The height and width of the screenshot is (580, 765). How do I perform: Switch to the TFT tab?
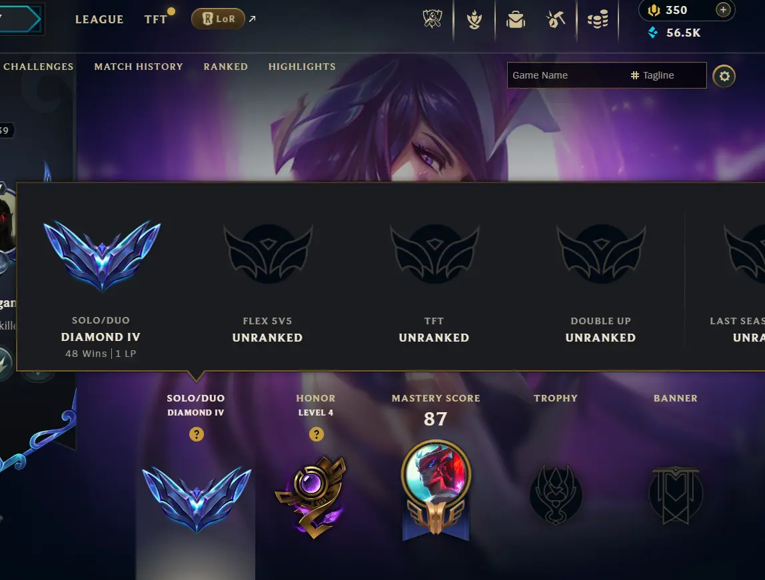point(156,19)
